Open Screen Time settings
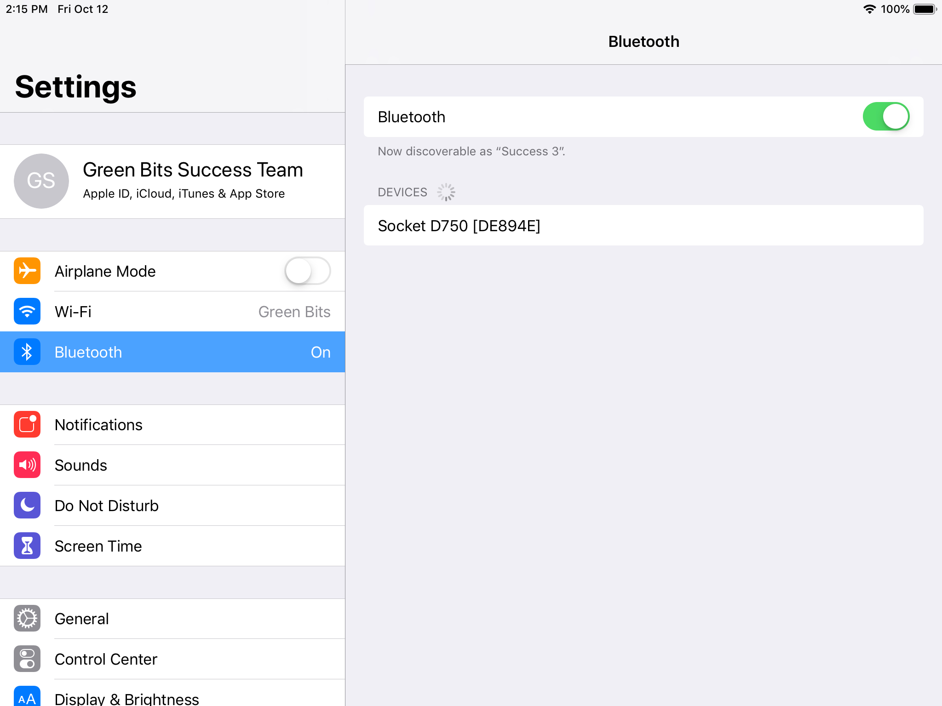 click(x=172, y=546)
